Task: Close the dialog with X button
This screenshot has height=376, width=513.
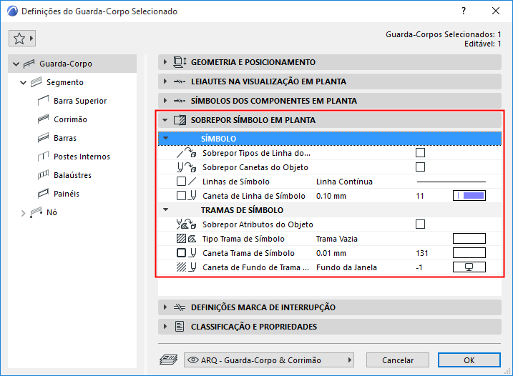Action: pos(496,11)
